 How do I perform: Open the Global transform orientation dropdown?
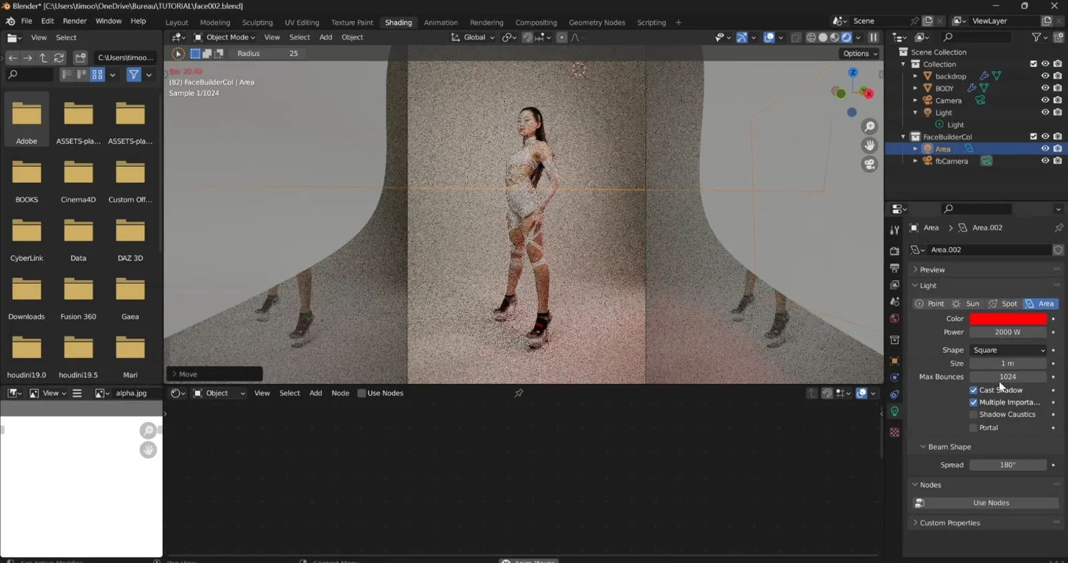(473, 37)
